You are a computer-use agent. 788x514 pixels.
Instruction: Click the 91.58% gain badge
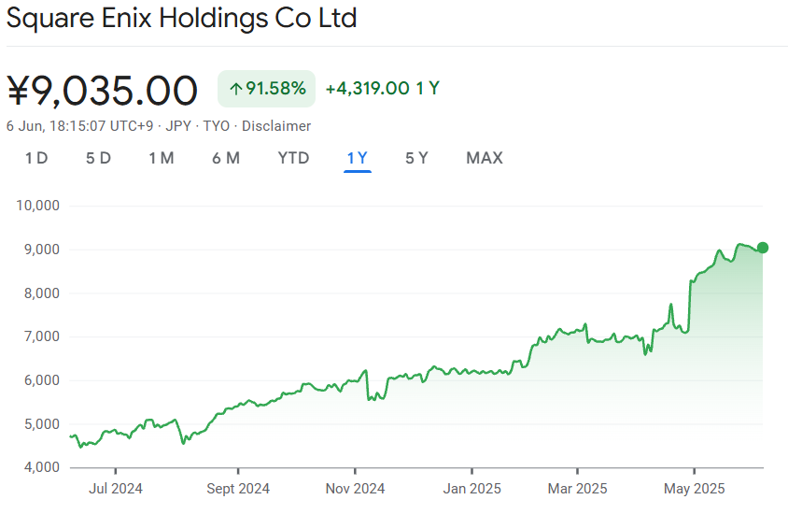266,89
